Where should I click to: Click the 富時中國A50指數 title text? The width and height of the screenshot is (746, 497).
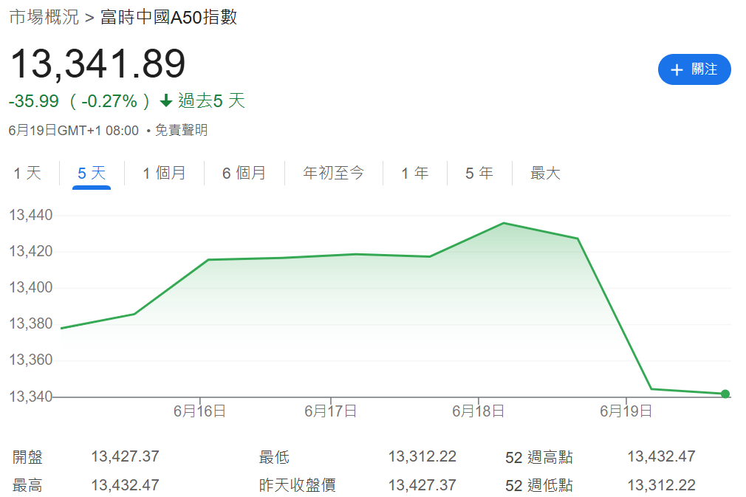coord(168,17)
